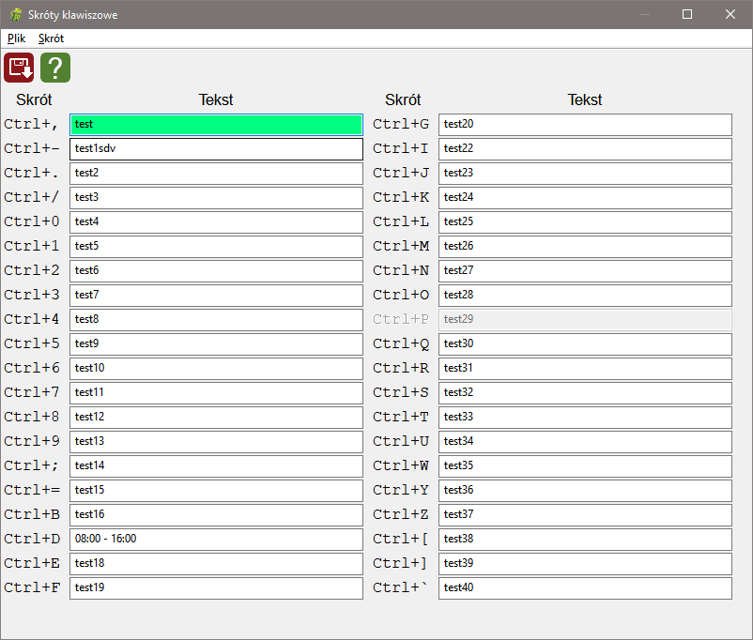Select the Ctrl+` field containing test40
The image size is (753, 640).
click(584, 587)
